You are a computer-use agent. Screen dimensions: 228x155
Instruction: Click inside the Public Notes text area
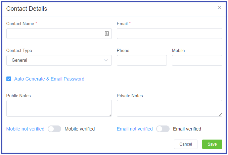pos(59,108)
